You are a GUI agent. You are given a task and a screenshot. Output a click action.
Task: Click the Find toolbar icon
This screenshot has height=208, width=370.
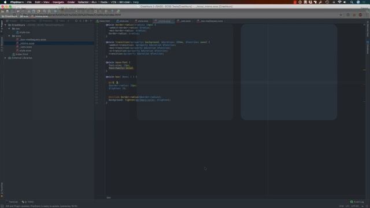[45, 11]
